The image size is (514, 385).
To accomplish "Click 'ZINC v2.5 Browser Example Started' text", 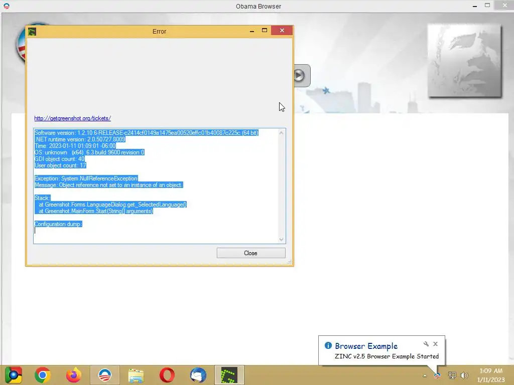I will tap(387, 356).
